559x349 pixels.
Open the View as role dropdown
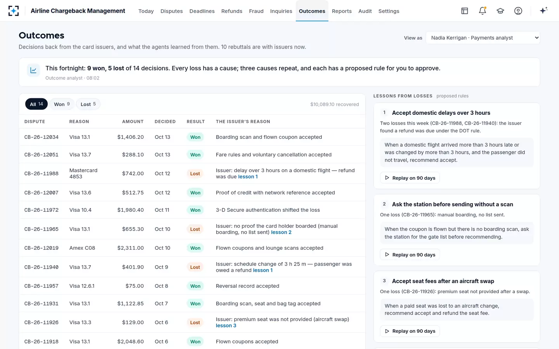(483, 38)
